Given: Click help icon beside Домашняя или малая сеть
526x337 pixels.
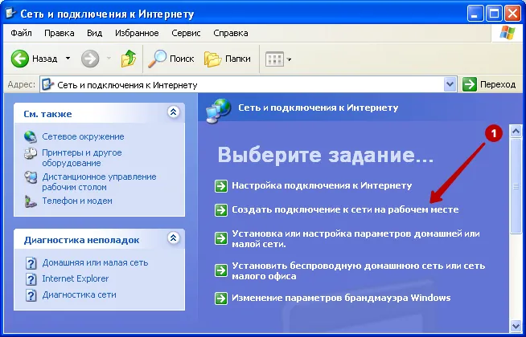Looking at the screenshot, I should [31, 263].
